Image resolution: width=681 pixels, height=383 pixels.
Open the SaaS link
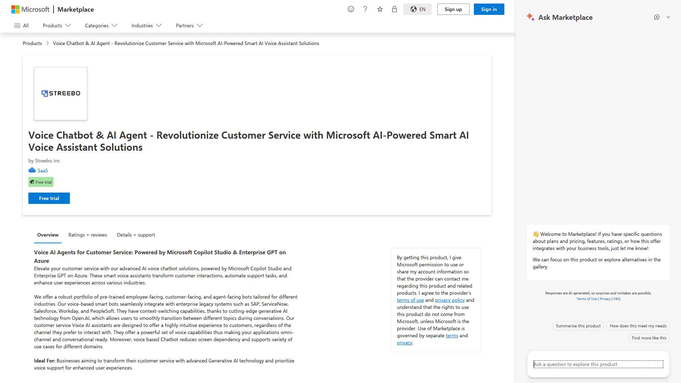[x=43, y=171]
